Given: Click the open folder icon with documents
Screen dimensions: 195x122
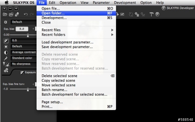Looking at the screenshot, I should [11, 14].
